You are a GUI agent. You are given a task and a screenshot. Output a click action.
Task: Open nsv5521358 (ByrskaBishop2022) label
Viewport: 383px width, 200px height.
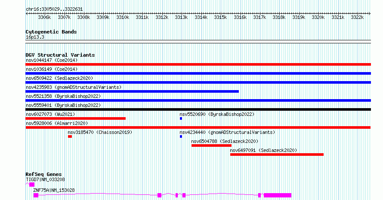click(63, 96)
